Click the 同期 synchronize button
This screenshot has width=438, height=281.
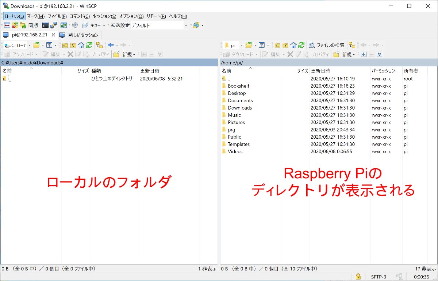coord(29,25)
